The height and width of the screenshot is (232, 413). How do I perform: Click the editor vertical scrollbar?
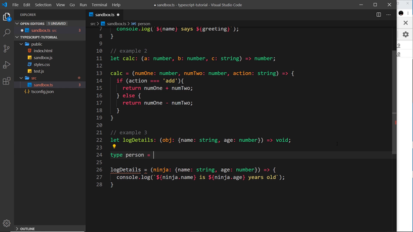(394, 102)
